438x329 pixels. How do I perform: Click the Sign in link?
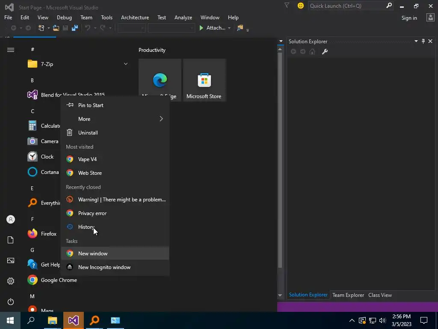coord(409,18)
